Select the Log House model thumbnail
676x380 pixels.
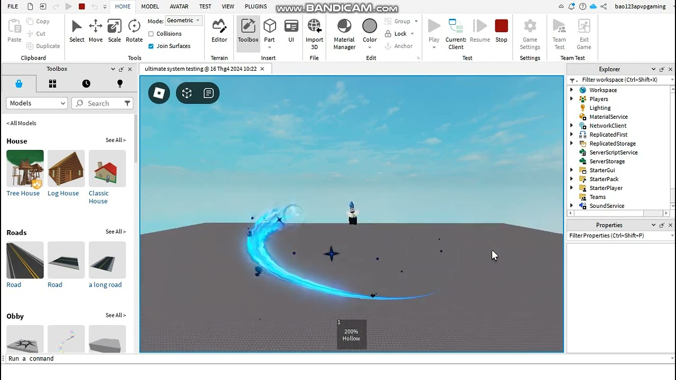pyautogui.click(x=66, y=168)
